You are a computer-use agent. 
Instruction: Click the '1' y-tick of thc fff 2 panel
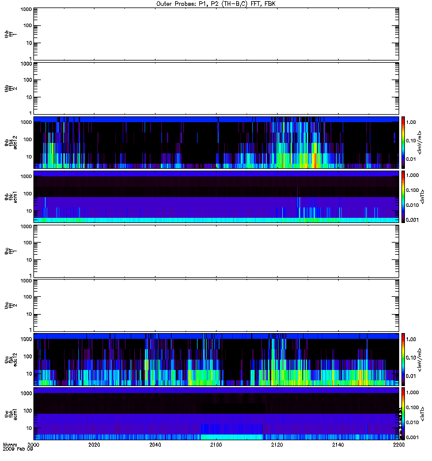tap(31, 330)
